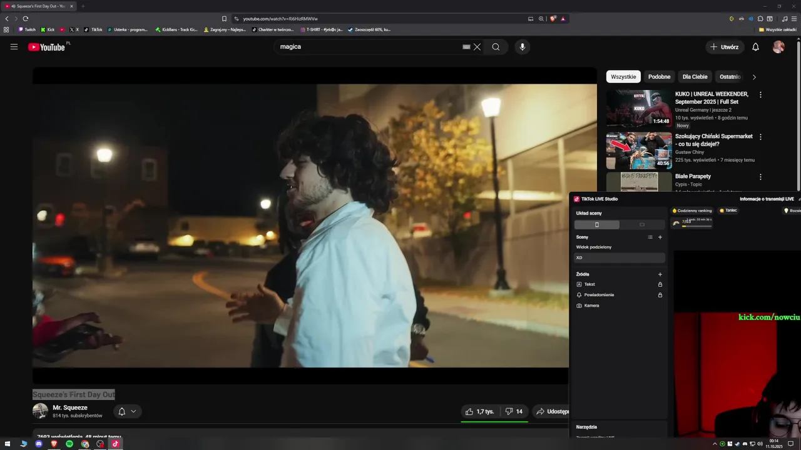Go back in the browser

pos(7,19)
